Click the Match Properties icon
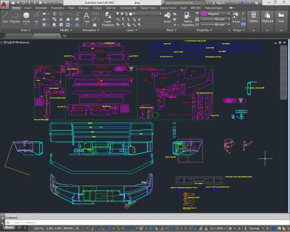Viewport: 290px width, 232px height. (188, 19)
